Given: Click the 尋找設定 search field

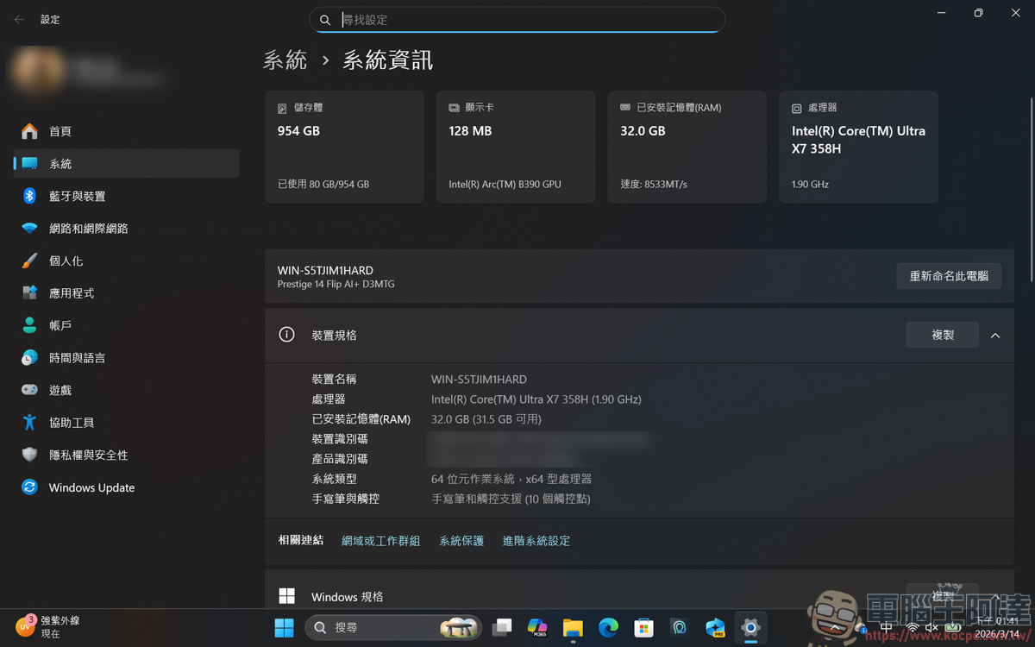Looking at the screenshot, I should 517,19.
